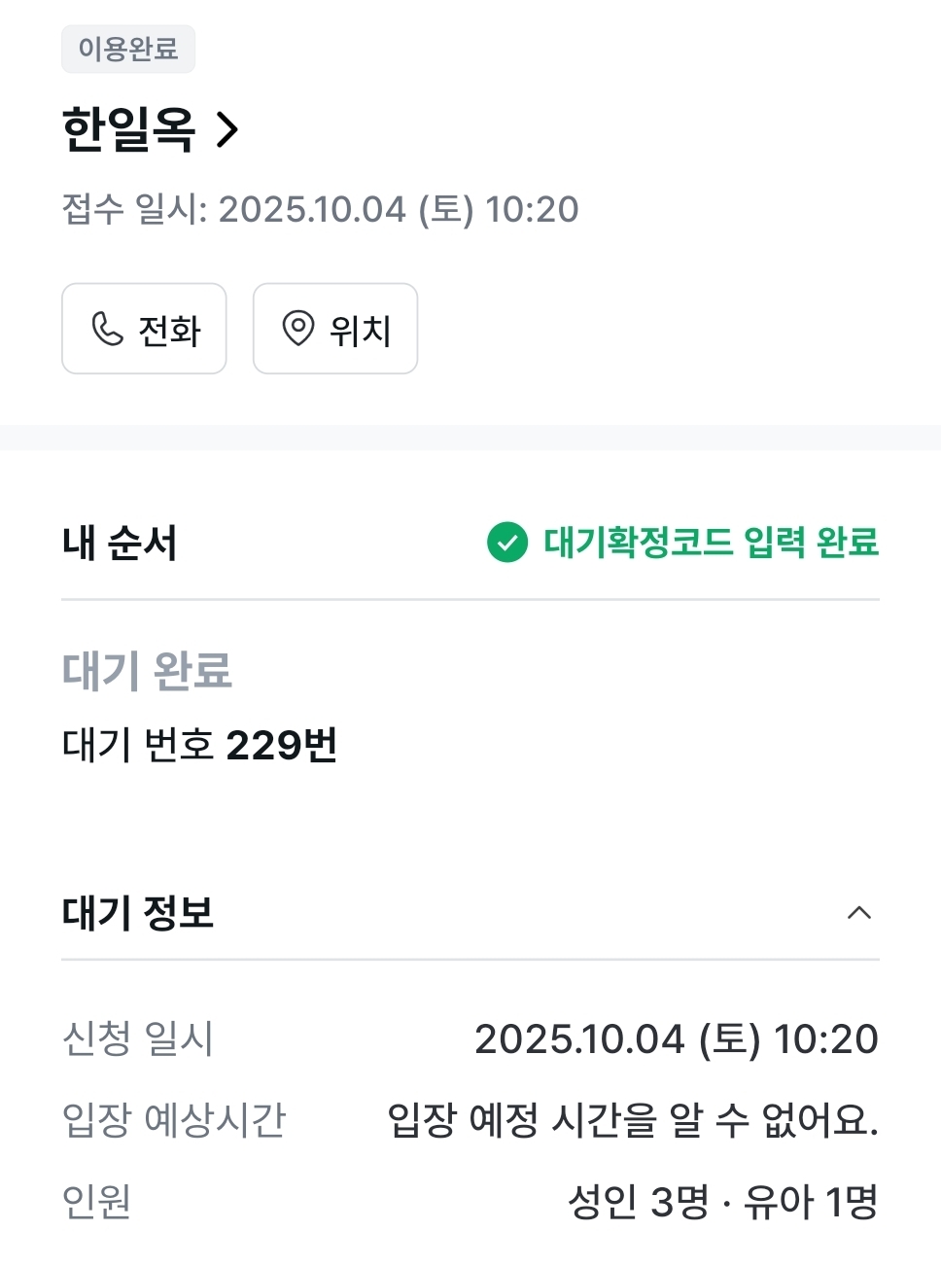Open the 한일옥 restaurant page
The height and width of the screenshot is (1266, 941).
128,129
